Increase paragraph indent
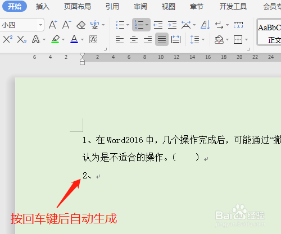This screenshot has width=281, height=234. point(172,25)
